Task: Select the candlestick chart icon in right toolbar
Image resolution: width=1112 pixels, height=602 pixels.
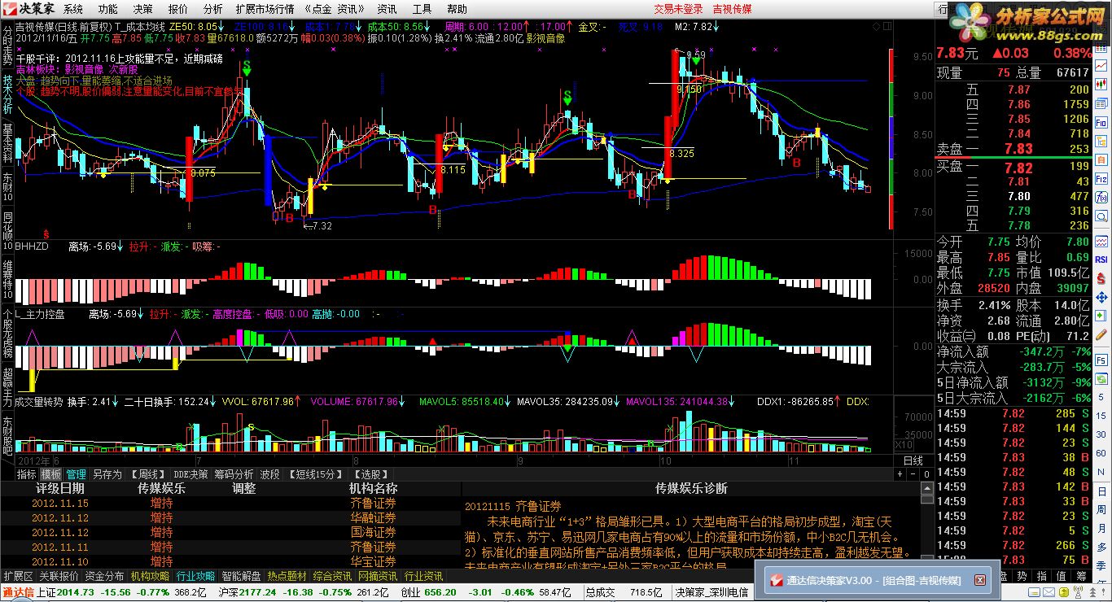Action: [x=1101, y=85]
